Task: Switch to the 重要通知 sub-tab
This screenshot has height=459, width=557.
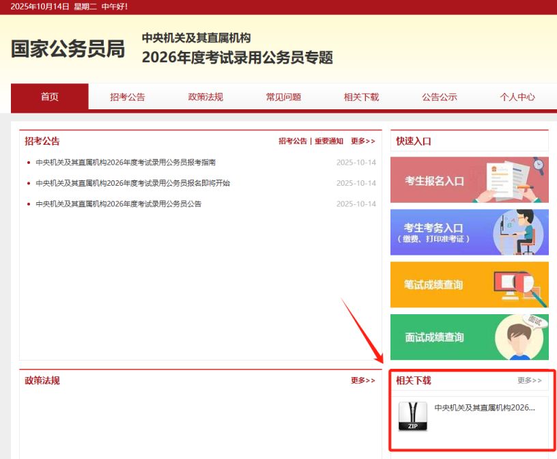Action: pyautogui.click(x=329, y=141)
